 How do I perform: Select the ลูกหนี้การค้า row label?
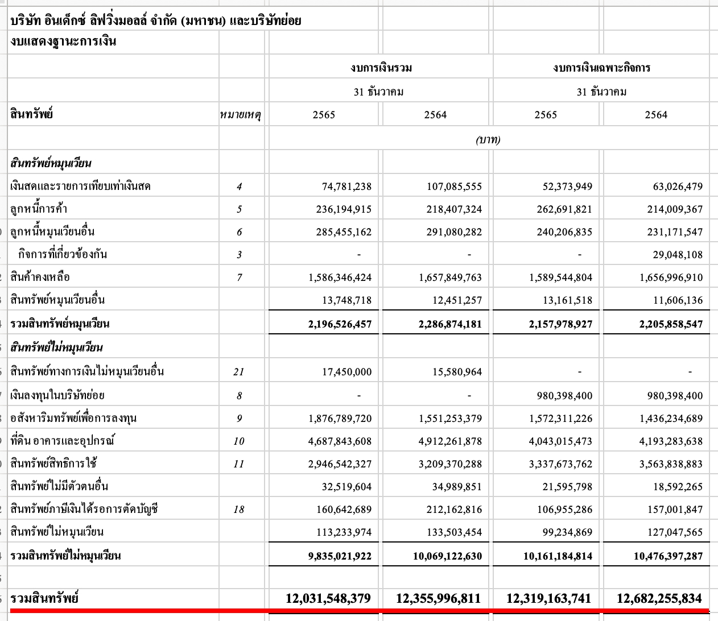pyautogui.click(x=39, y=209)
